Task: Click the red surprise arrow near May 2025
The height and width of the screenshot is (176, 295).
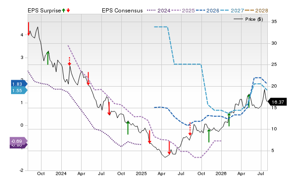Action: tap(169, 148)
